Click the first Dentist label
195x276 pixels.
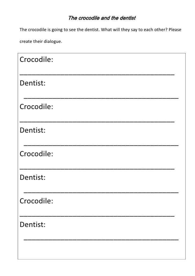(33, 83)
